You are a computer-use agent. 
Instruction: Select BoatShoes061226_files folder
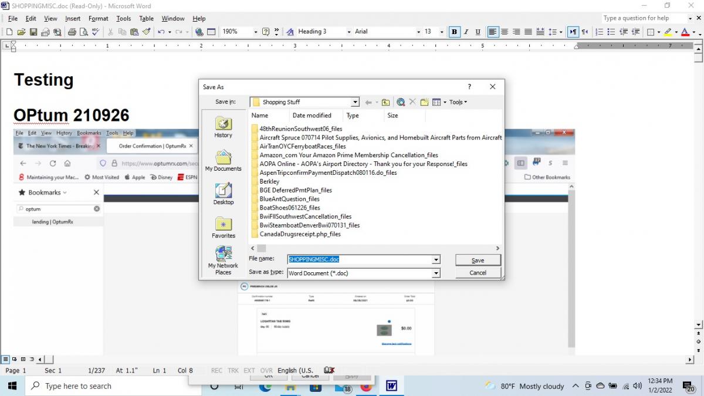click(290, 208)
